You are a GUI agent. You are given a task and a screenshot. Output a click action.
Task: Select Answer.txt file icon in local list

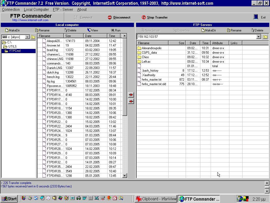point(44,45)
